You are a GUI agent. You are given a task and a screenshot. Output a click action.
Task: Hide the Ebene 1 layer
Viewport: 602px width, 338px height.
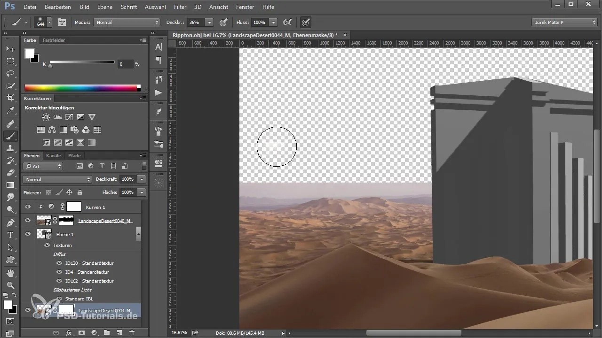click(x=28, y=234)
